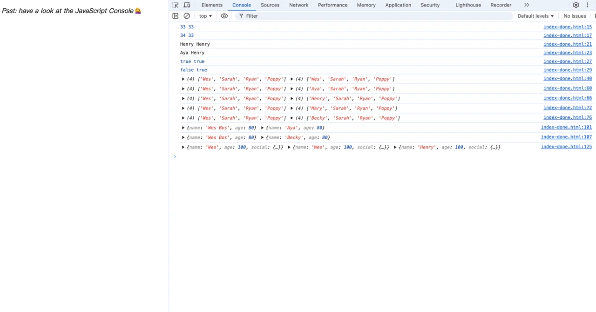Open source link index-done.html:23

click(568, 53)
